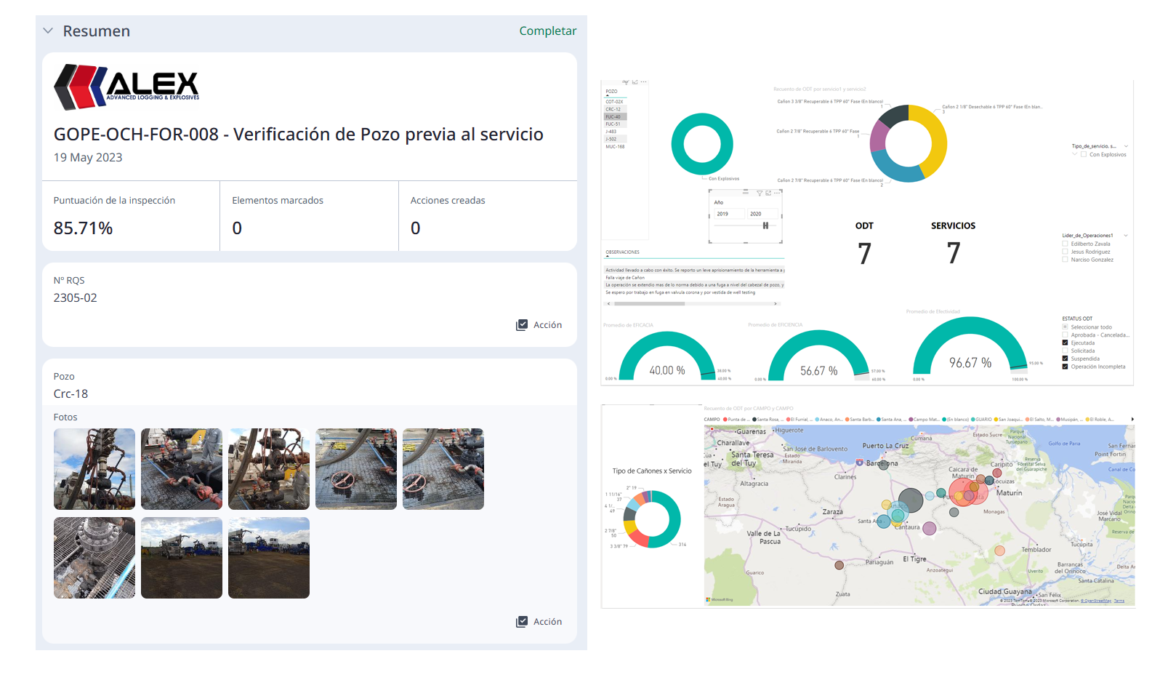Collapse the Resumen section chevron
This screenshot has height=688, width=1152.
(48, 31)
